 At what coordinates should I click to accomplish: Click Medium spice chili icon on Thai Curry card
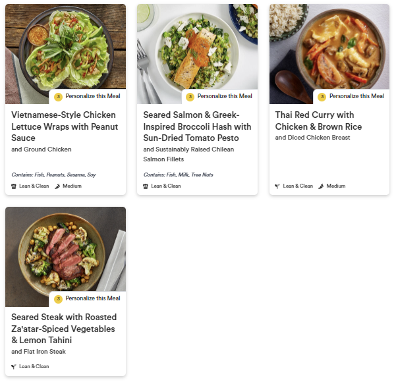(321, 186)
